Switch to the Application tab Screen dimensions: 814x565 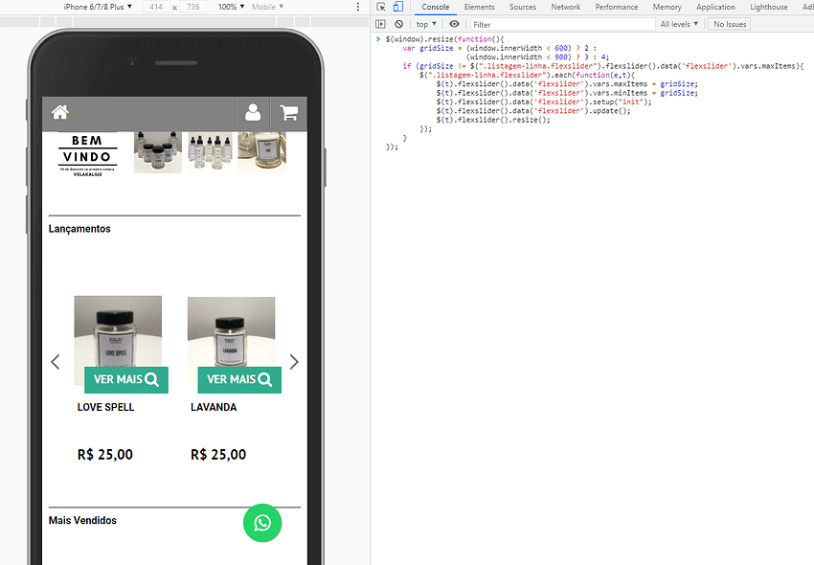(715, 7)
